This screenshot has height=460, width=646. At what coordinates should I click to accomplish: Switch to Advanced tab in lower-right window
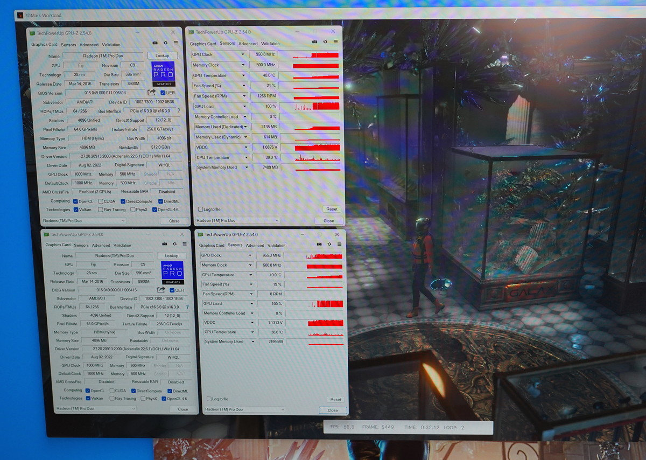click(x=255, y=245)
